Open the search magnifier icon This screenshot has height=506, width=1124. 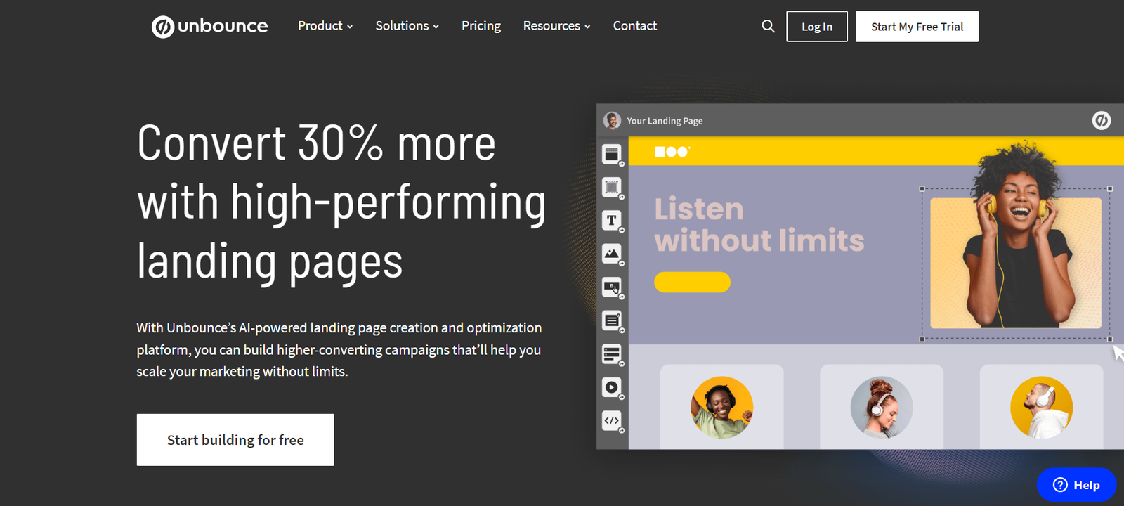[x=768, y=27]
